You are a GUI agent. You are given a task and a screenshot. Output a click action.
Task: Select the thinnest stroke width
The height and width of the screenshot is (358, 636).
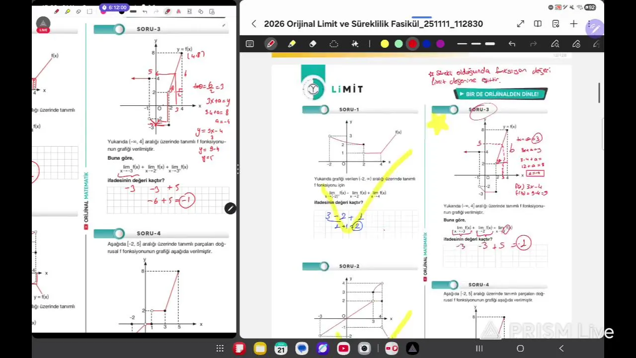click(x=462, y=44)
